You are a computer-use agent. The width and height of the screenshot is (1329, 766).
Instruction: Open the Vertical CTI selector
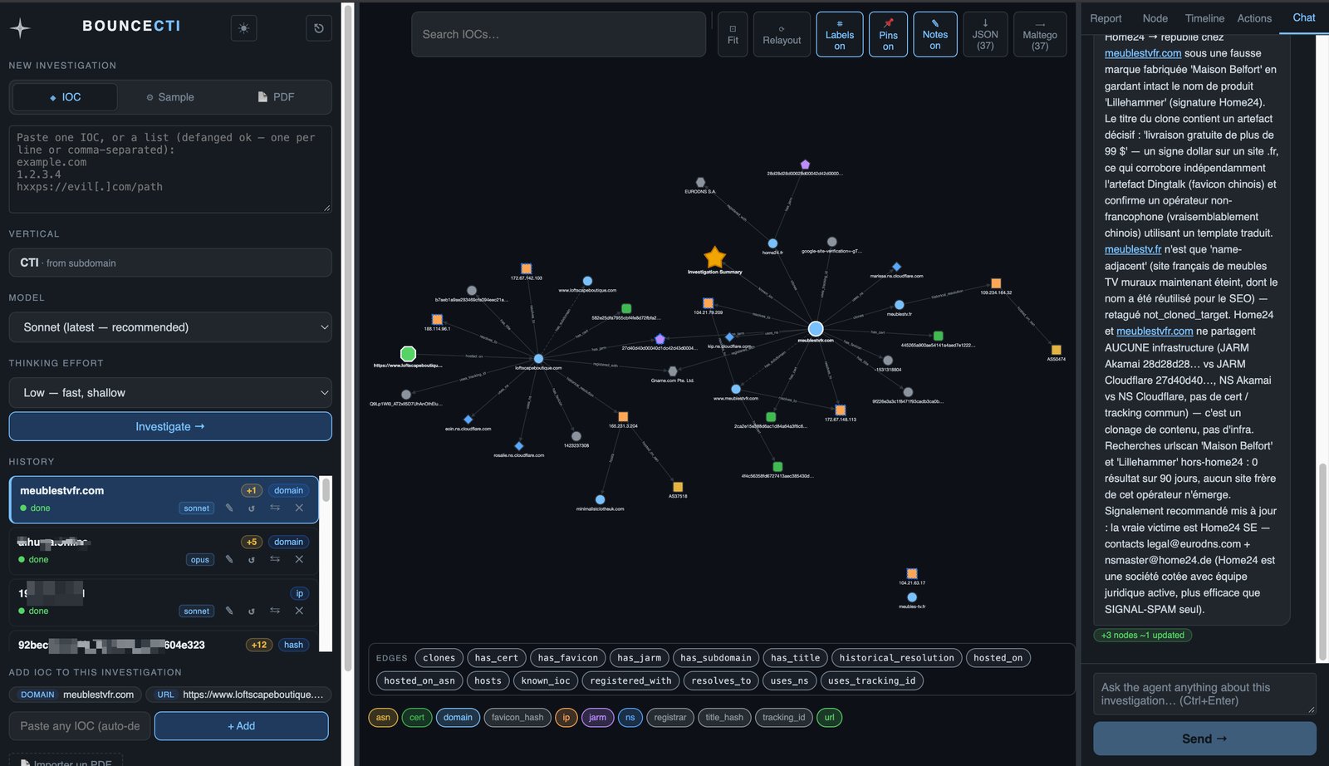[170, 263]
